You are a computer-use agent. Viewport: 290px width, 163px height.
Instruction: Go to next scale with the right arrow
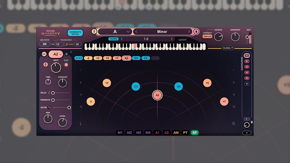pos(189,32)
